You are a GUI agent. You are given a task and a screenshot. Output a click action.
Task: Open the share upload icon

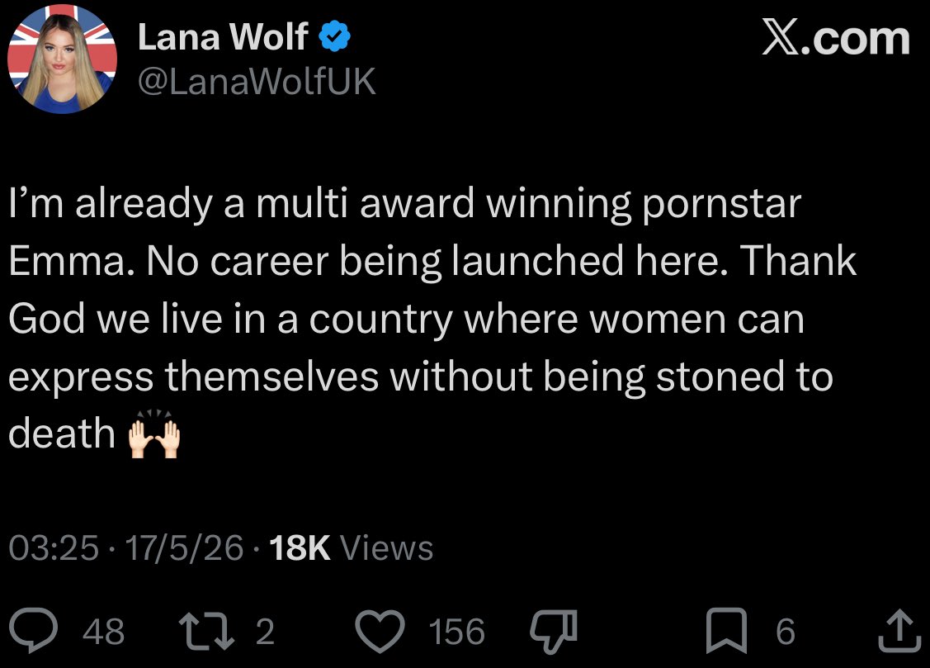(x=899, y=631)
